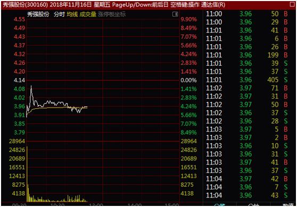
Task: Select the 11:01 trade row with volume 199
Action: coord(247,55)
